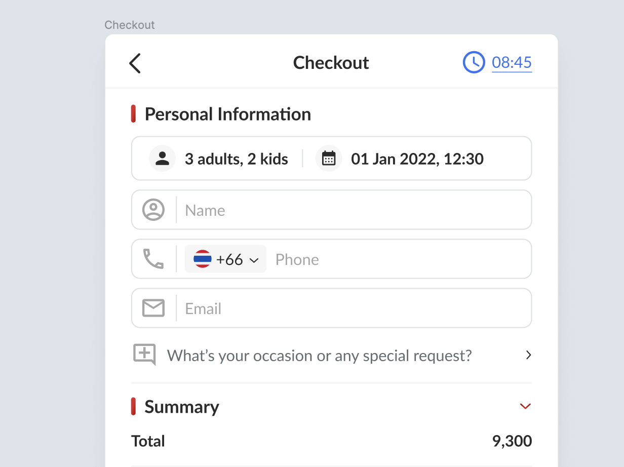Image resolution: width=624 pixels, height=467 pixels.
Task: Focus the Phone number input field
Action: (x=395, y=259)
